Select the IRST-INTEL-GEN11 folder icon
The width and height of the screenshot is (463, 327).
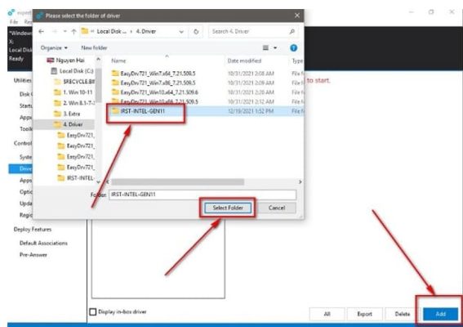pyautogui.click(x=115, y=111)
